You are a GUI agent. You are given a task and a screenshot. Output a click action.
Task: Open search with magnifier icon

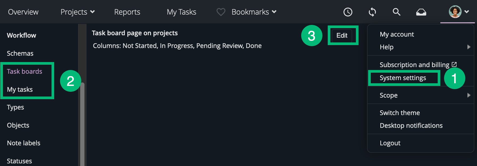397,12
